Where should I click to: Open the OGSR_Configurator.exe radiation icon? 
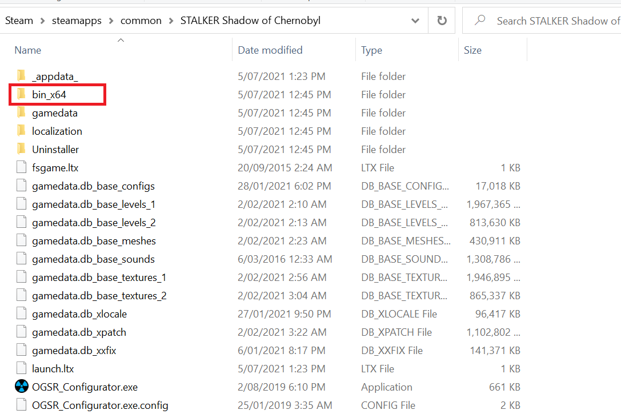(21, 387)
